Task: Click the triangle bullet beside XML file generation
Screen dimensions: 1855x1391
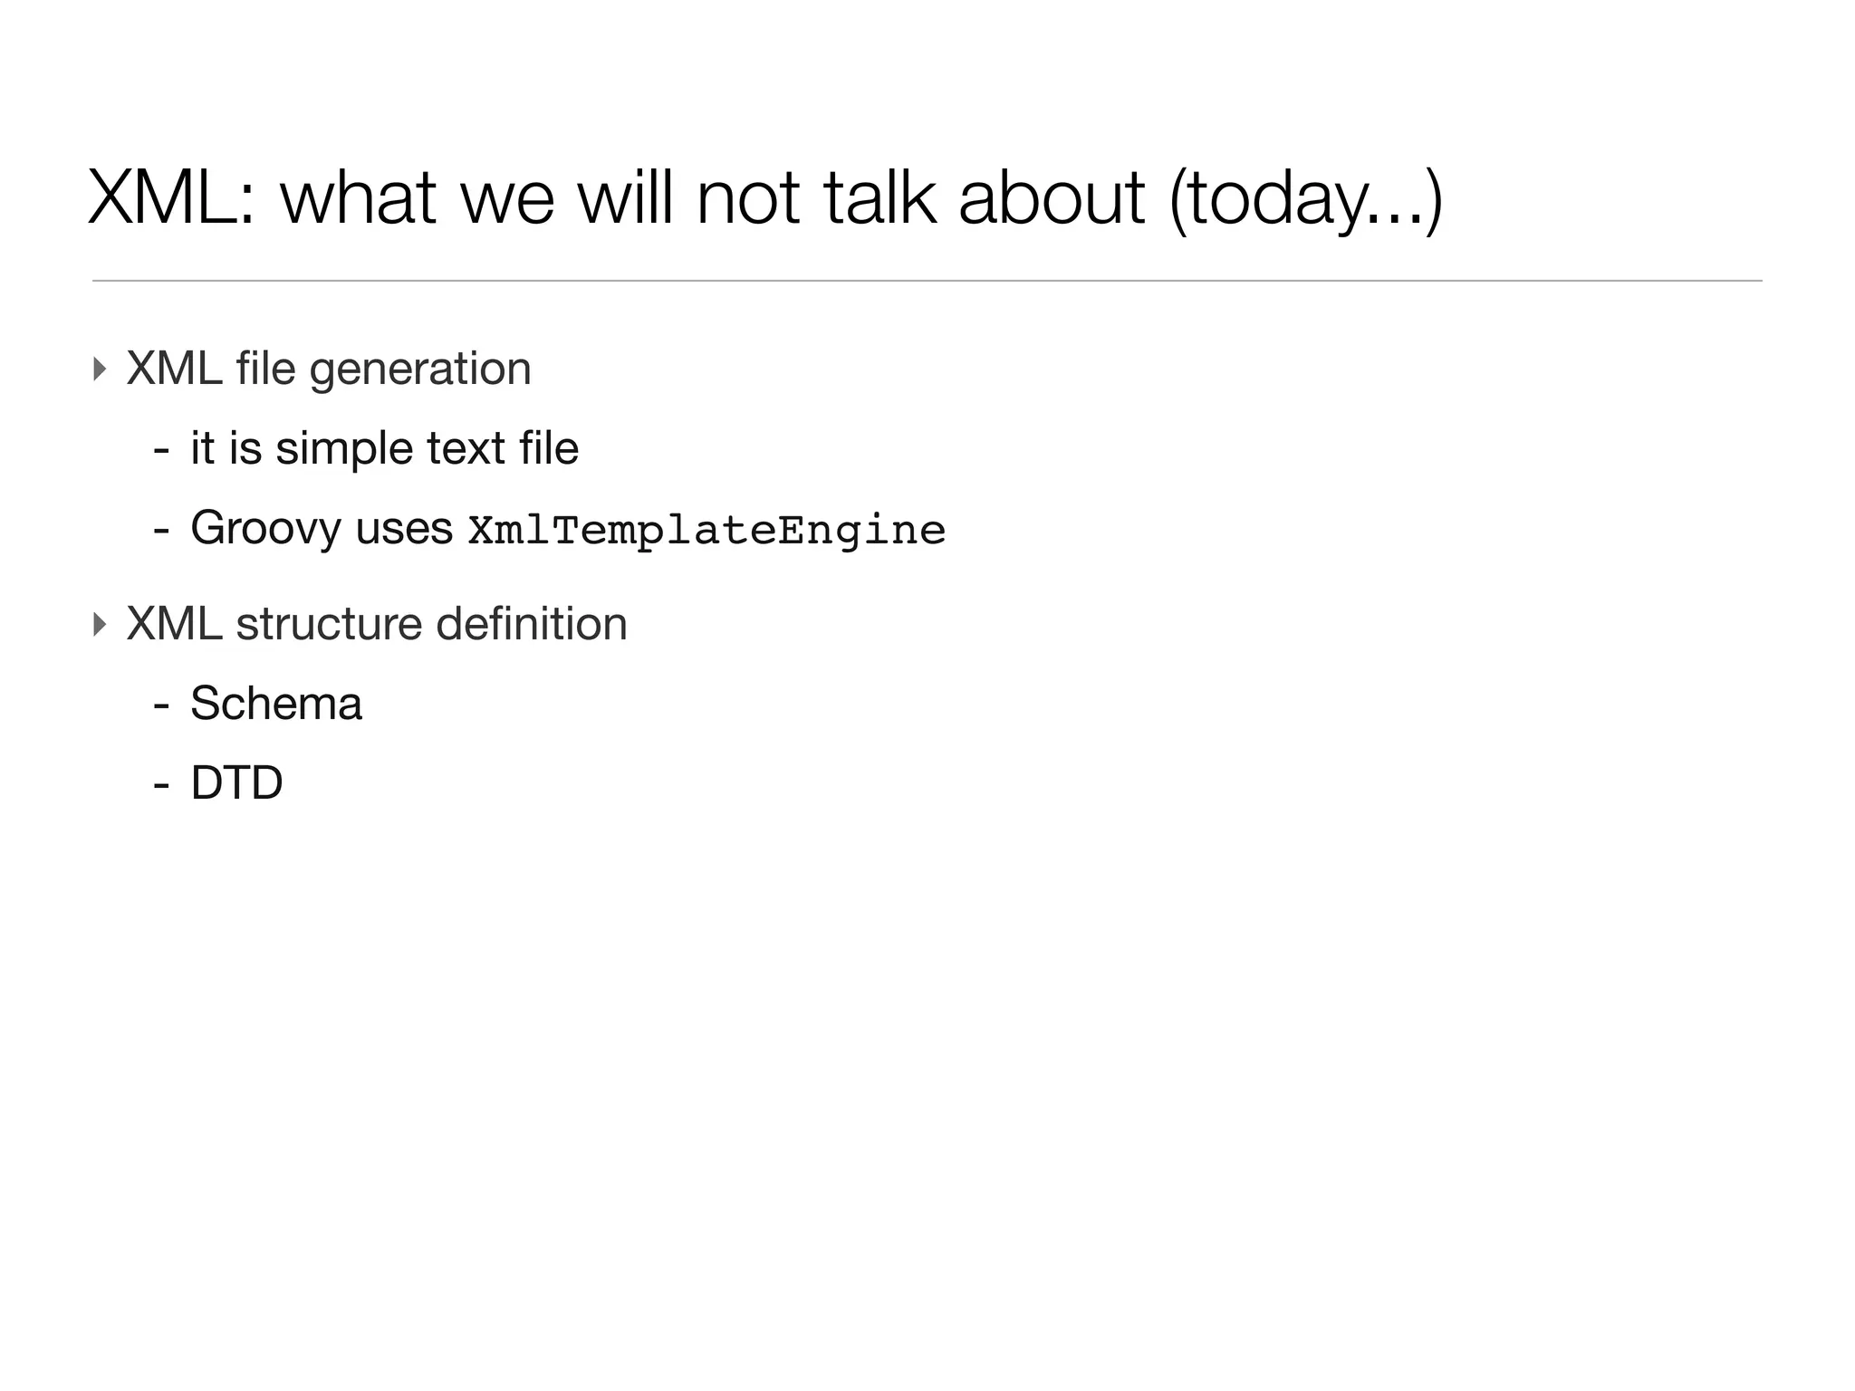Action: [100, 369]
